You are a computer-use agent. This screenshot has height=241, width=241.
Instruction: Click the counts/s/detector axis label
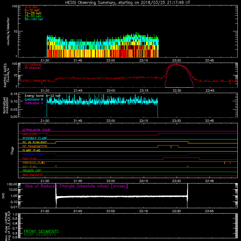tap(8, 31)
